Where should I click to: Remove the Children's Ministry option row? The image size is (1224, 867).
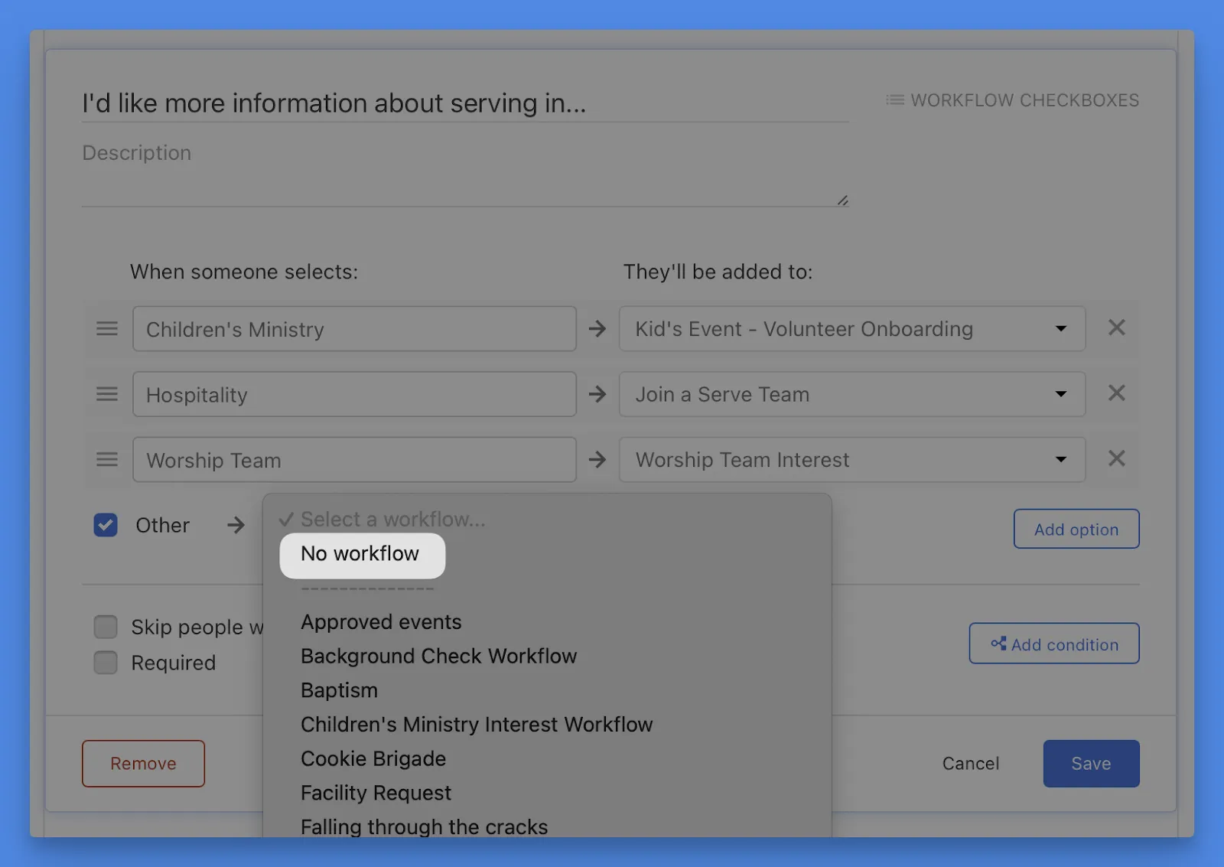(x=1116, y=328)
